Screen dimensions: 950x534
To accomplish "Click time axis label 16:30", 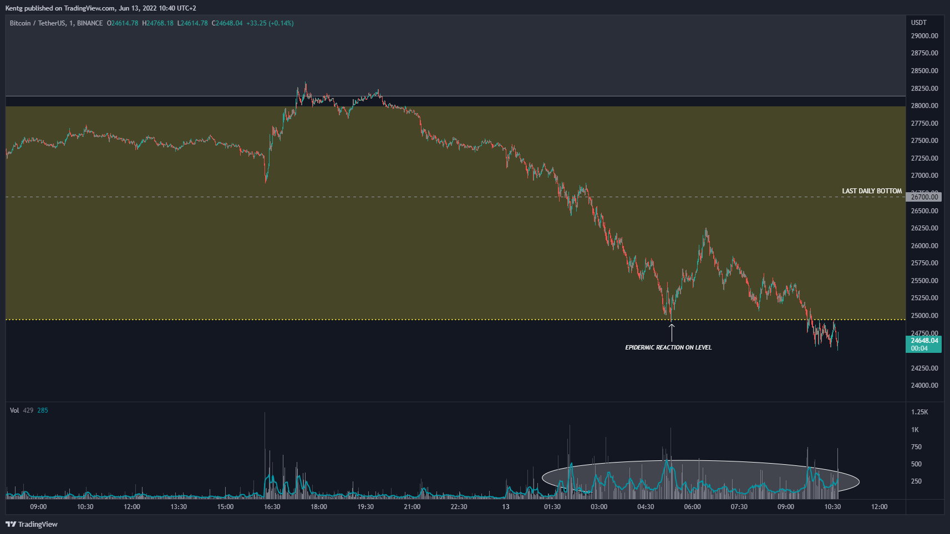I will 272,507.
